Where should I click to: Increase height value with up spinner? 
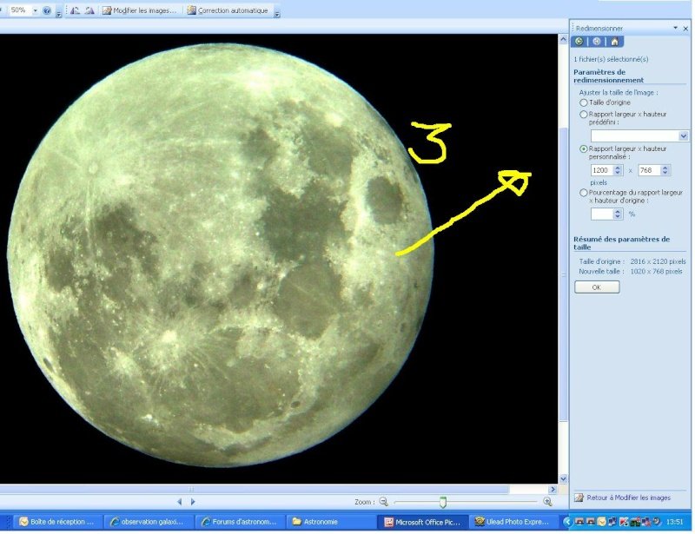665,168
